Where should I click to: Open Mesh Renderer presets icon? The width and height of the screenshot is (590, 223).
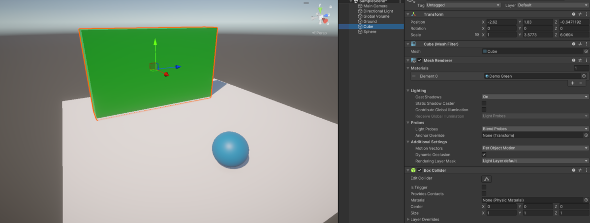[x=580, y=60]
